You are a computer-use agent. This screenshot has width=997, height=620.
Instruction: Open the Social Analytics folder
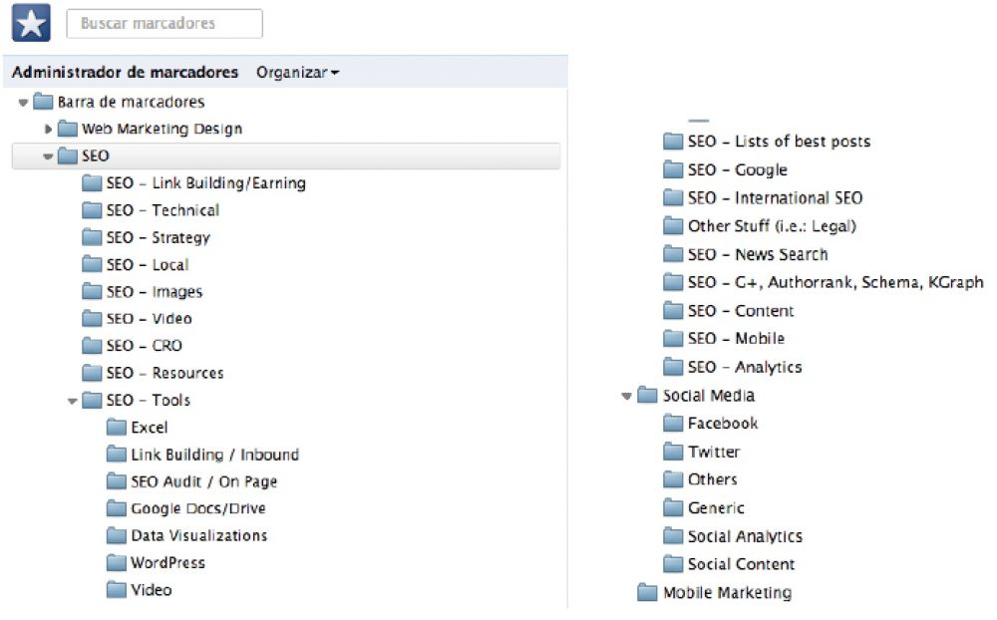tap(745, 536)
